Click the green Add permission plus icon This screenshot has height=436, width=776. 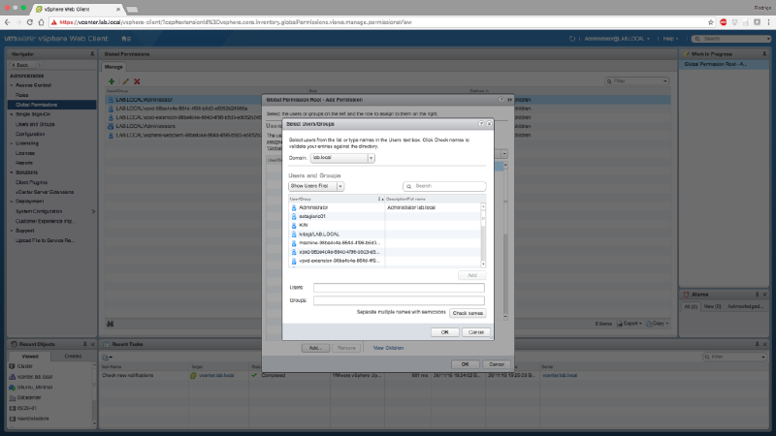coord(112,81)
